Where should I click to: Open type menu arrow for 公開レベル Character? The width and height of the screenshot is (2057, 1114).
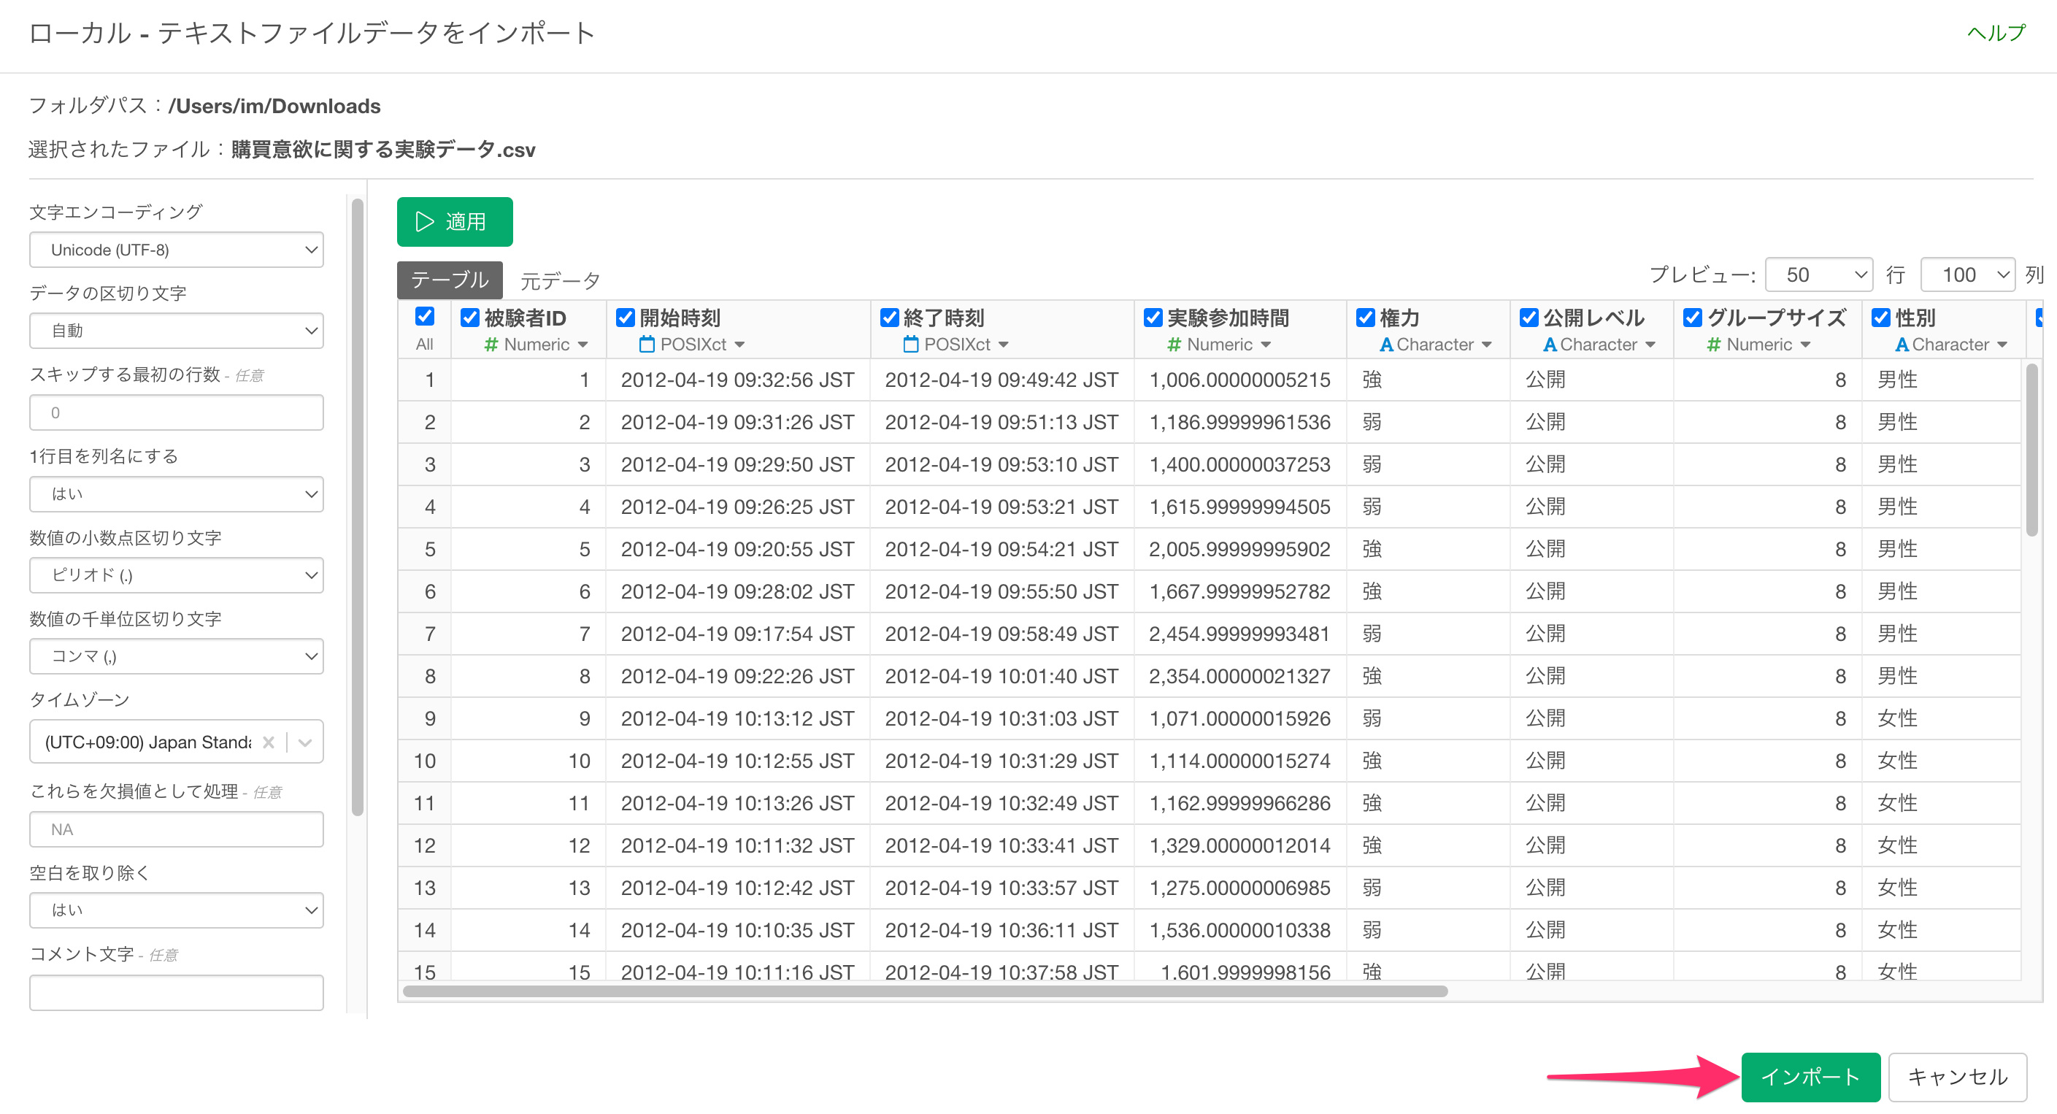(x=1650, y=345)
